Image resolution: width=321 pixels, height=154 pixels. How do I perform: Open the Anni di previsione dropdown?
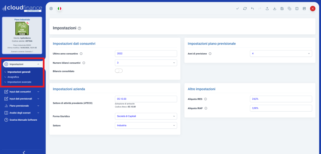(x=281, y=54)
